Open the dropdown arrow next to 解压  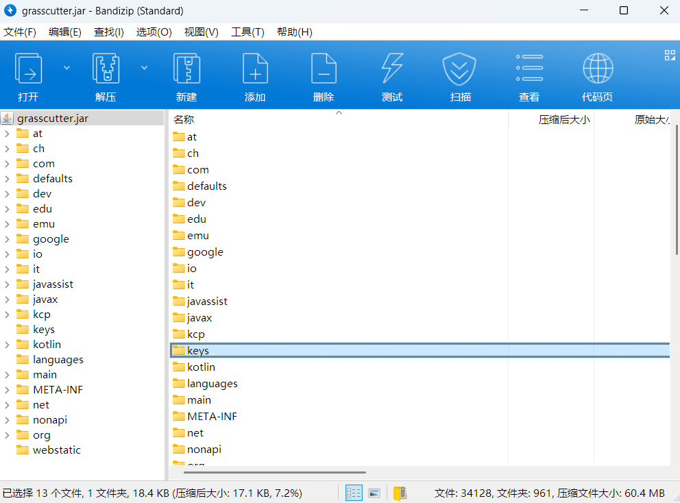point(144,68)
